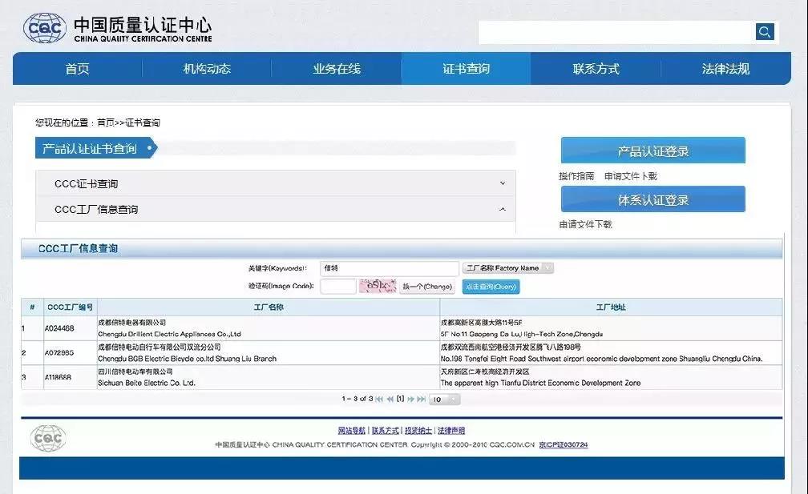Click the 点击查询(Query) button
This screenshot has height=494, width=808.
tap(491, 287)
